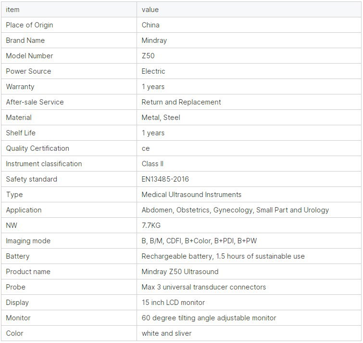Click the "15 inch LCD monitor" display value
The image size is (363, 343).
(173, 303)
